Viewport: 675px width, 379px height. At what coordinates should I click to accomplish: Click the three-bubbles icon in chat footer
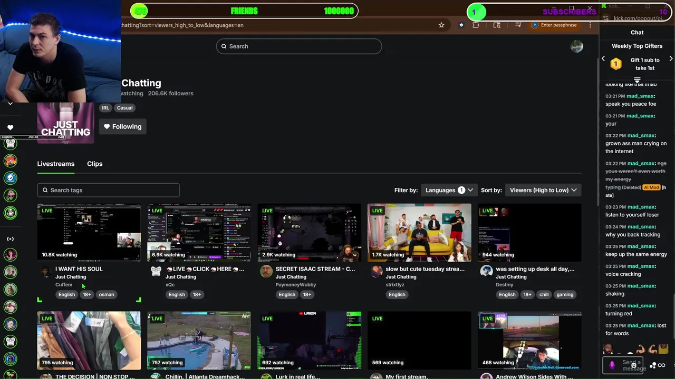[x=653, y=365]
